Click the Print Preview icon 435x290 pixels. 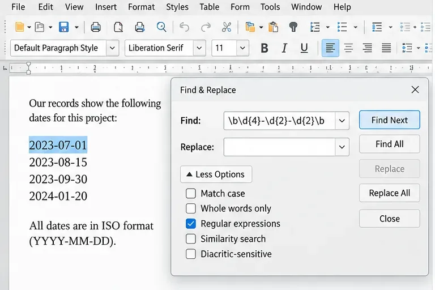coord(139,27)
